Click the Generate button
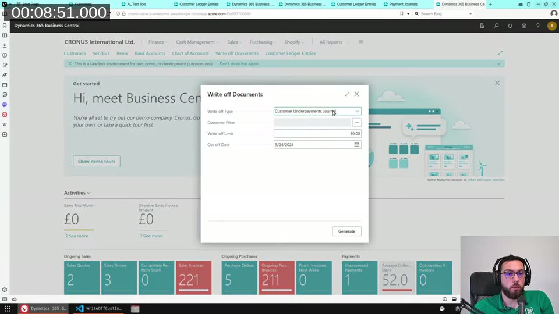Viewport: 559px width, 314px height. (346, 231)
